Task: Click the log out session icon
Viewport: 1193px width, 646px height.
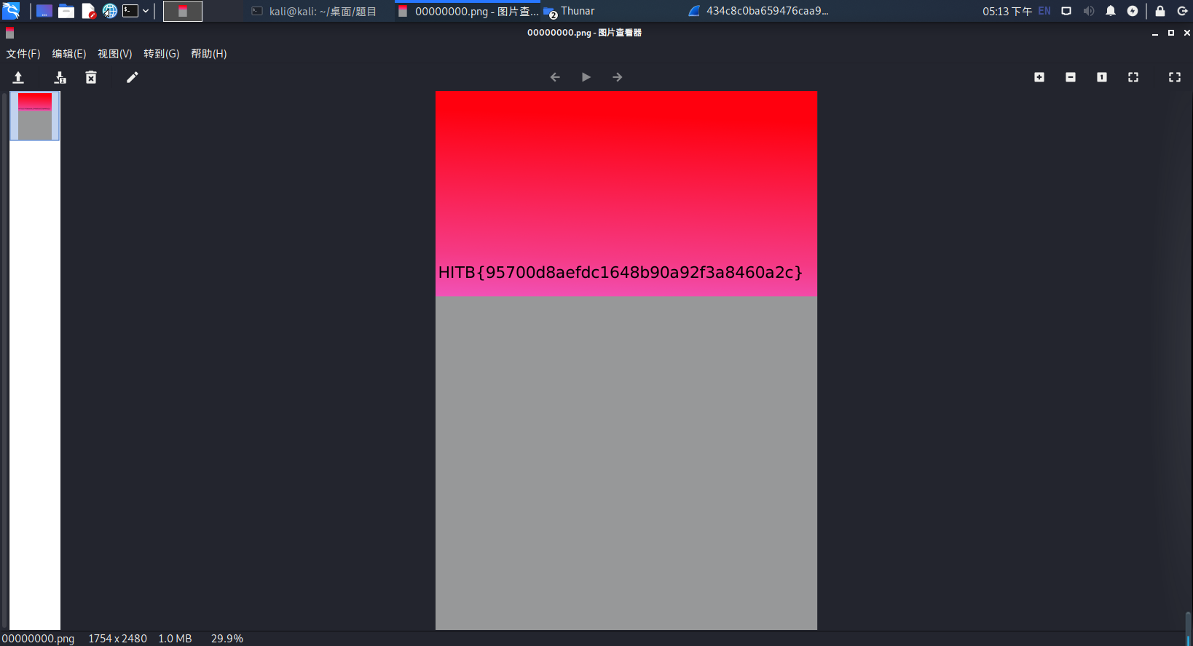Action: (x=1183, y=11)
